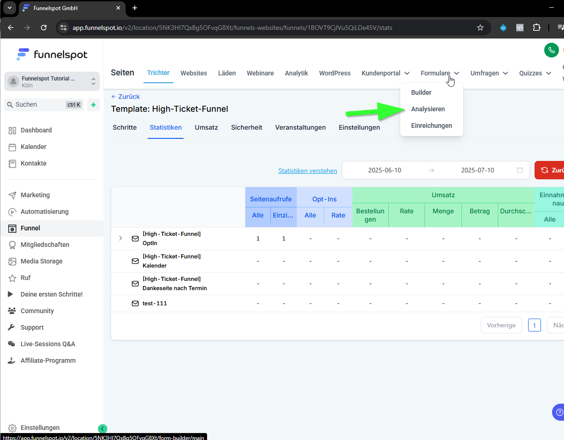Go to the Websites section
Screen dimensions: 564x440
coord(194,73)
